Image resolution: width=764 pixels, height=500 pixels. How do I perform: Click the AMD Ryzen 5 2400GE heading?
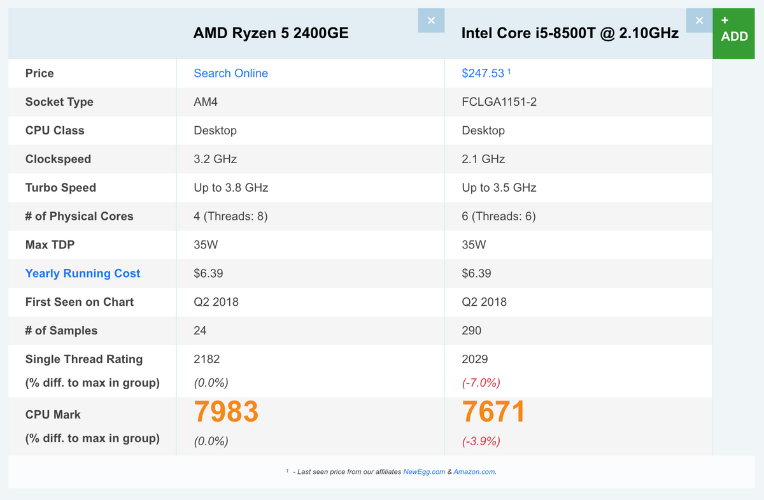(x=271, y=33)
